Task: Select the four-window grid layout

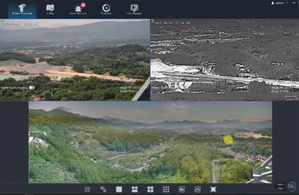Action: tap(150, 189)
